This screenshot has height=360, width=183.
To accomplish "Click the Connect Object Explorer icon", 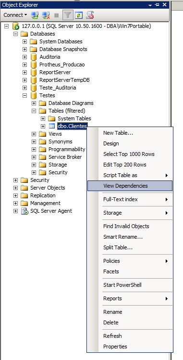I will click(x=35, y=15).
